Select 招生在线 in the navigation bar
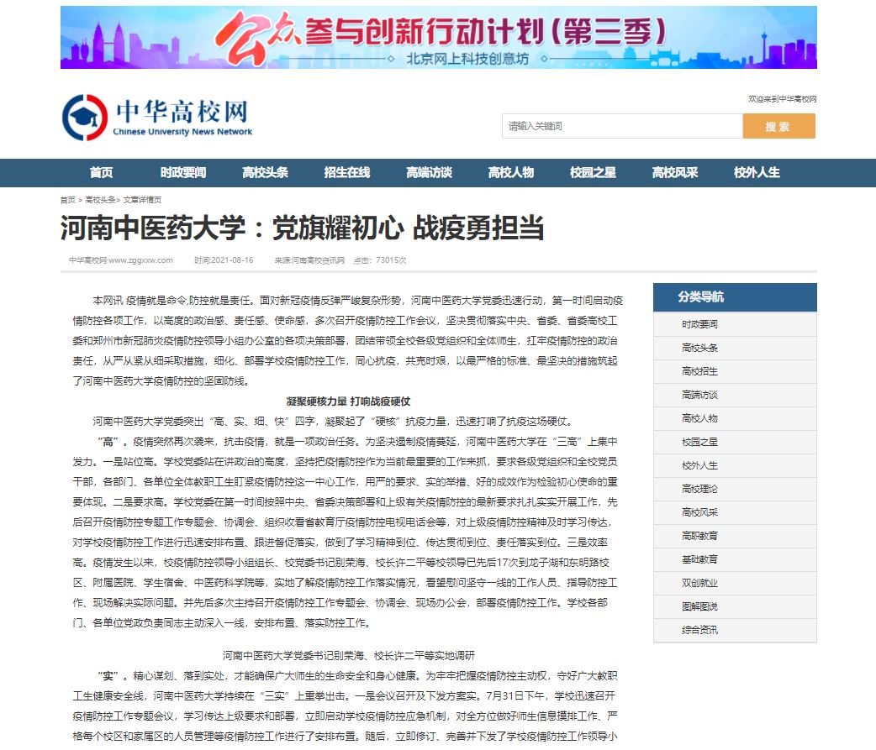 pos(347,173)
